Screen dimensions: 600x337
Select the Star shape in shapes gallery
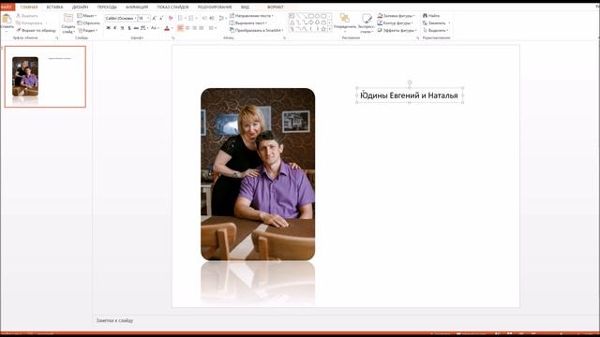click(x=323, y=29)
